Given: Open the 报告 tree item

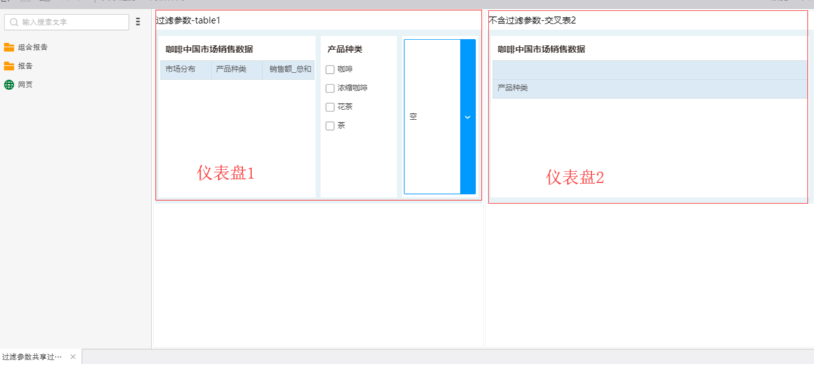Looking at the screenshot, I should 25,66.
